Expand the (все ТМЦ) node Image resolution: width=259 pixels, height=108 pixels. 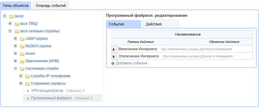(x=10, y=24)
